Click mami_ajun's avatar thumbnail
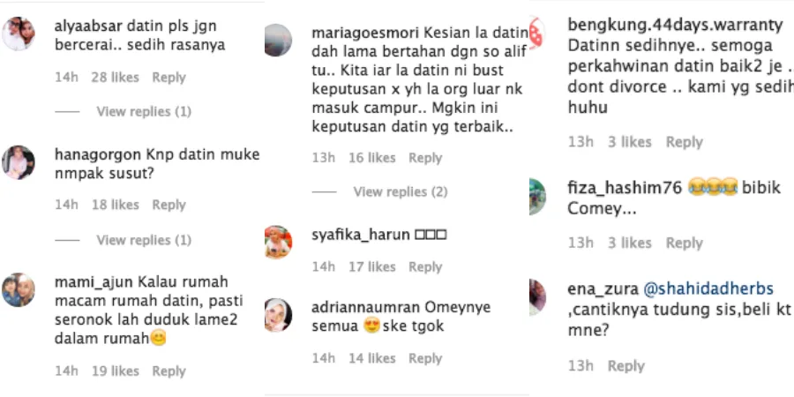 [x=19, y=290]
